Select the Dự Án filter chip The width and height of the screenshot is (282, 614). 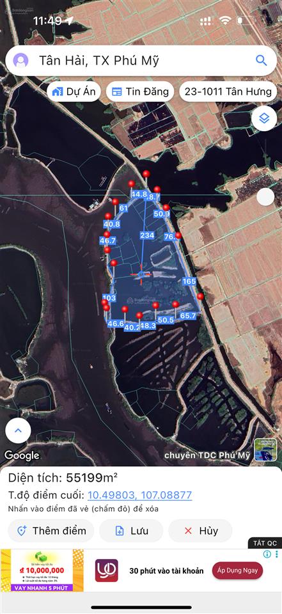tap(74, 92)
